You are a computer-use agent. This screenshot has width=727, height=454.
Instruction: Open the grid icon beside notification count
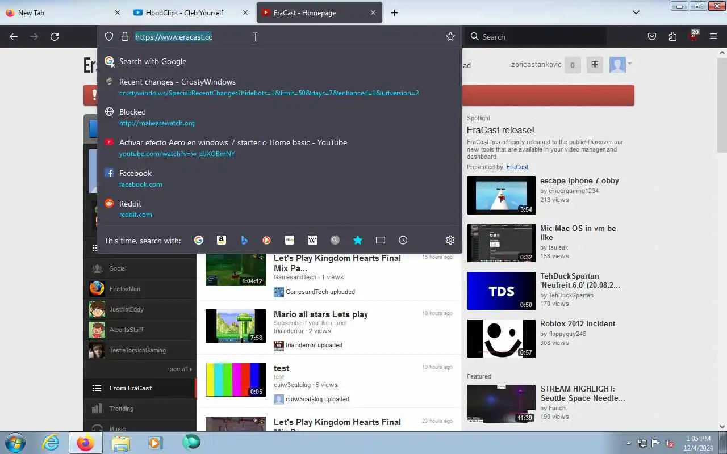595,65
